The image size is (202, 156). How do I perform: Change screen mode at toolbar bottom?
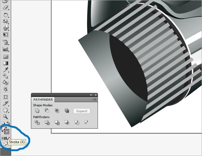tap(5, 144)
